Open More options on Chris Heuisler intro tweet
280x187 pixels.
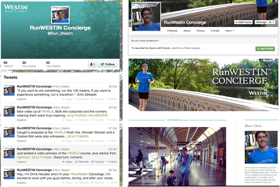pyautogui.click(x=112, y=183)
